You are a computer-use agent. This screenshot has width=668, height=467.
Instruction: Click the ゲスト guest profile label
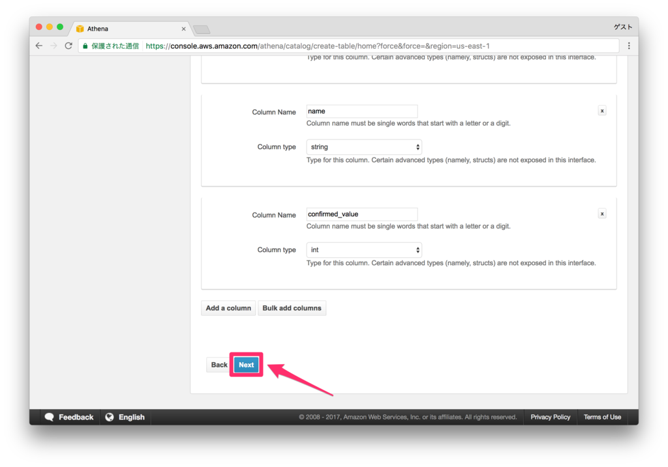[623, 27]
